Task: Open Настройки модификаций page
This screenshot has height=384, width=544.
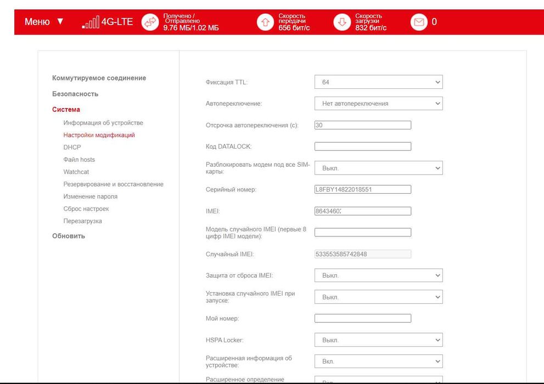Action: point(99,135)
